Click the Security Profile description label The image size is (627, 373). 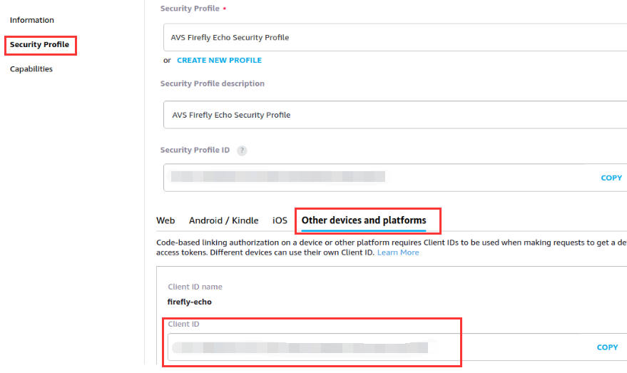213,83
